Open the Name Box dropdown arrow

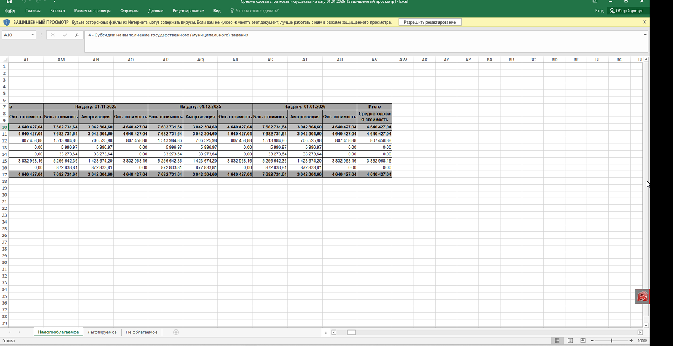33,35
